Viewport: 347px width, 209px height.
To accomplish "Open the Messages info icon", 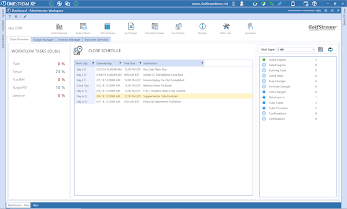I will click(202, 27).
